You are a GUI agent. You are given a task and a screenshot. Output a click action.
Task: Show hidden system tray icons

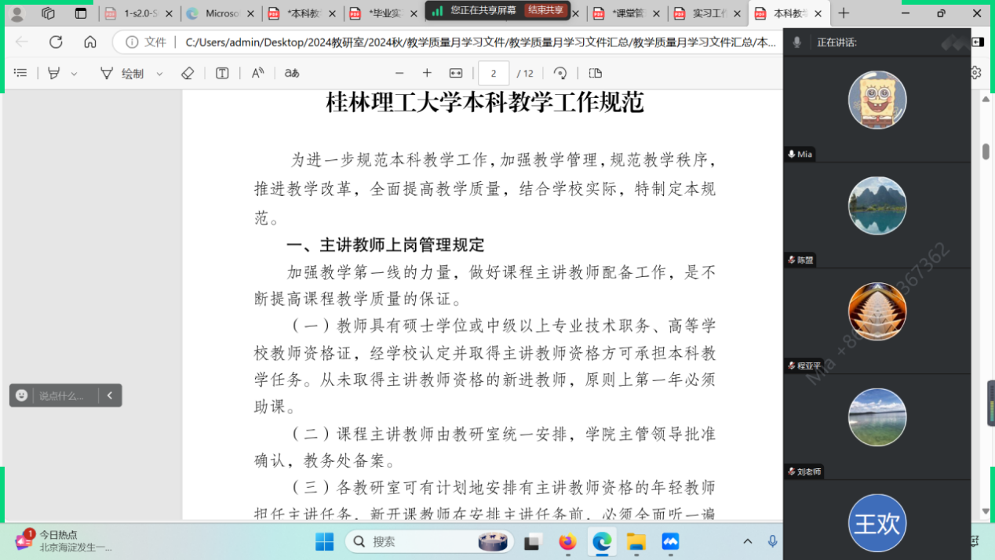click(x=748, y=541)
